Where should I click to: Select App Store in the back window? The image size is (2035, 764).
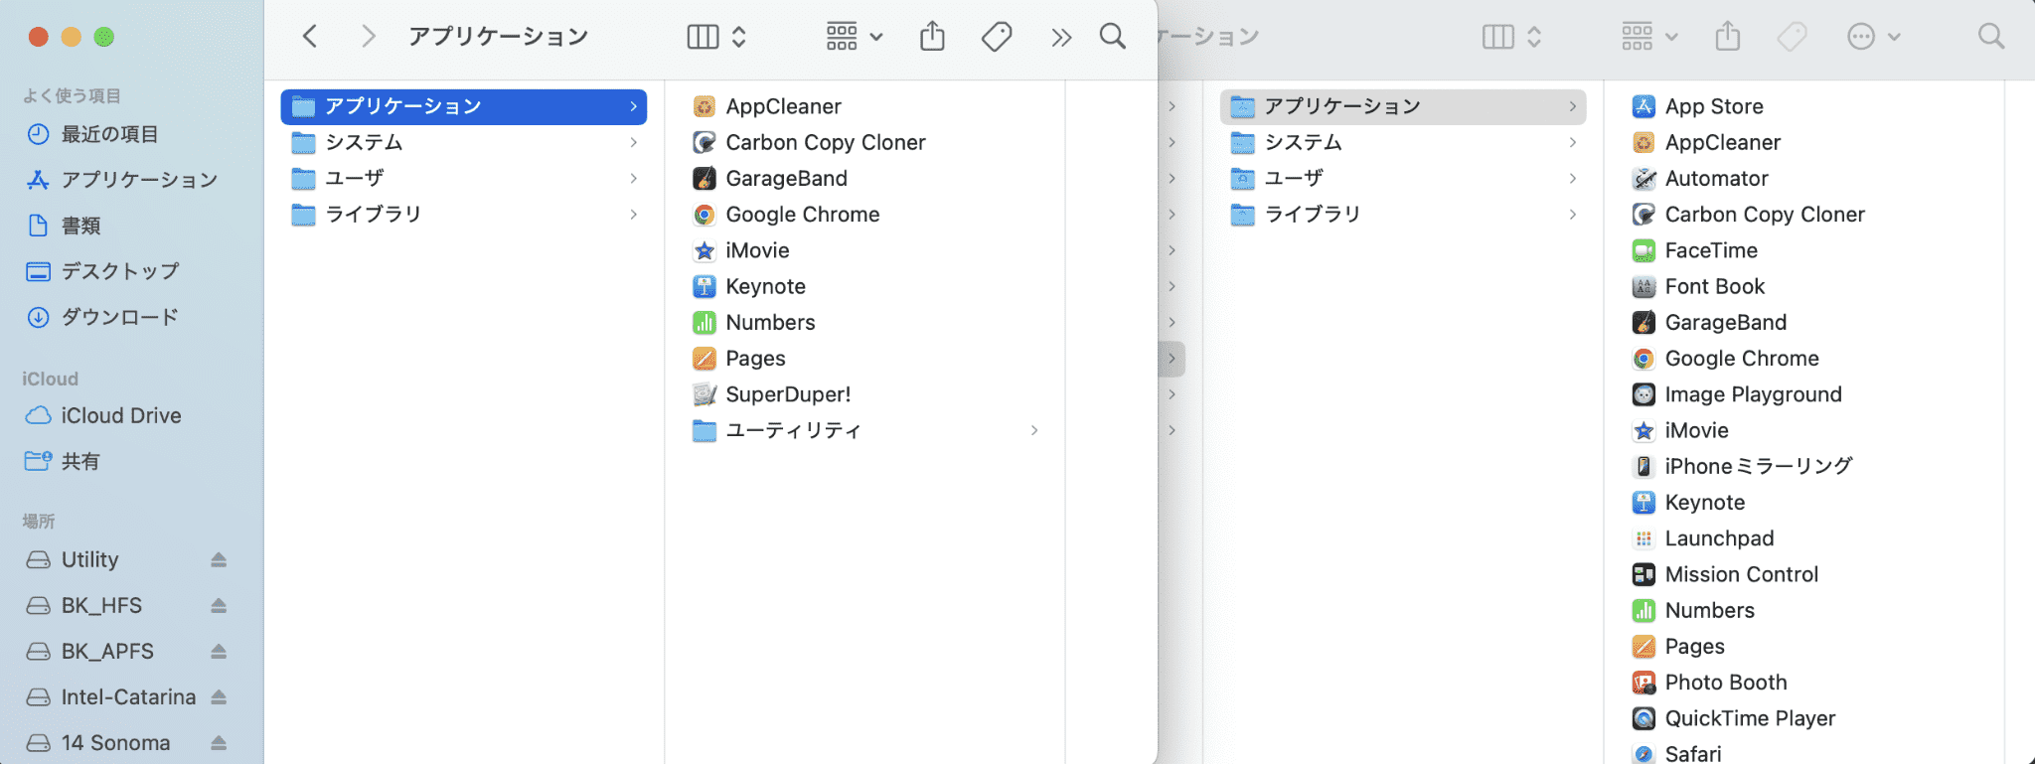1697,106
